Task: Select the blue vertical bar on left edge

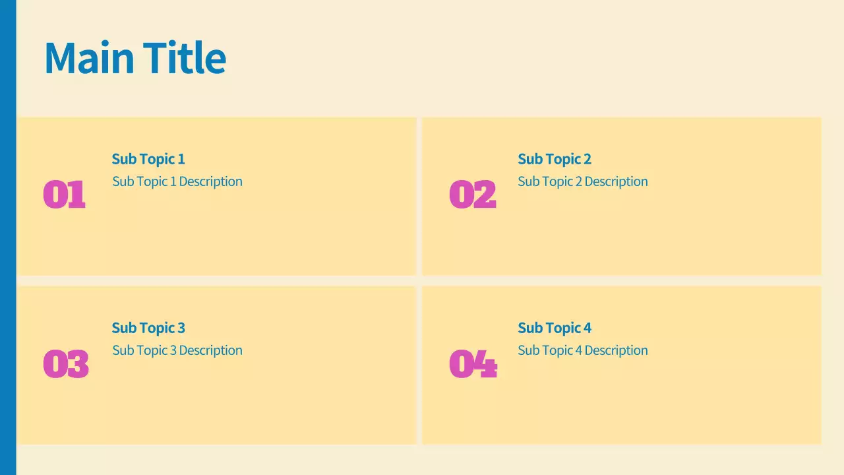Action: [8, 237]
